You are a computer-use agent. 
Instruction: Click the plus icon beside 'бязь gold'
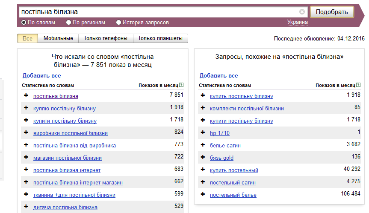pyautogui.click(x=203, y=158)
